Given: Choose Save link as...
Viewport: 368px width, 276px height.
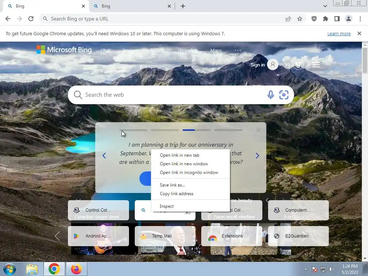Looking at the screenshot, I should [190, 185].
